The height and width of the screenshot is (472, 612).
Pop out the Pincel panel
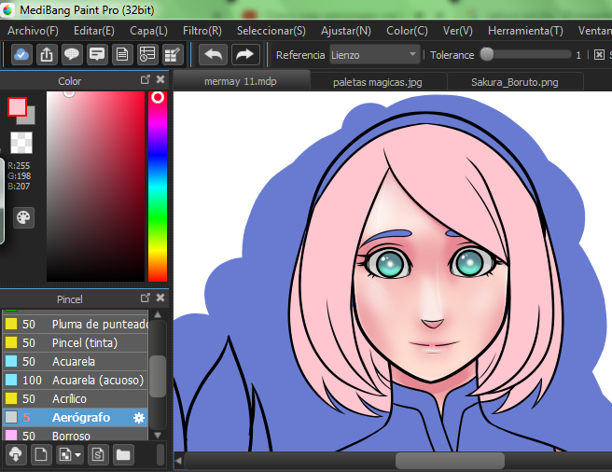[x=146, y=298]
